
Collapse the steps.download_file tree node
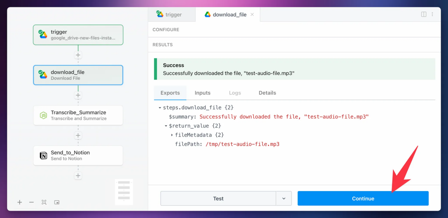pos(160,108)
